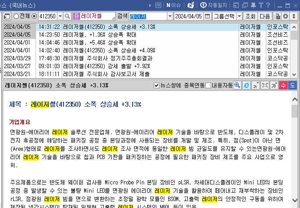This screenshot has height=208, width=300.
Task: Open help with the question mark icon
Action: [x=268, y=5]
